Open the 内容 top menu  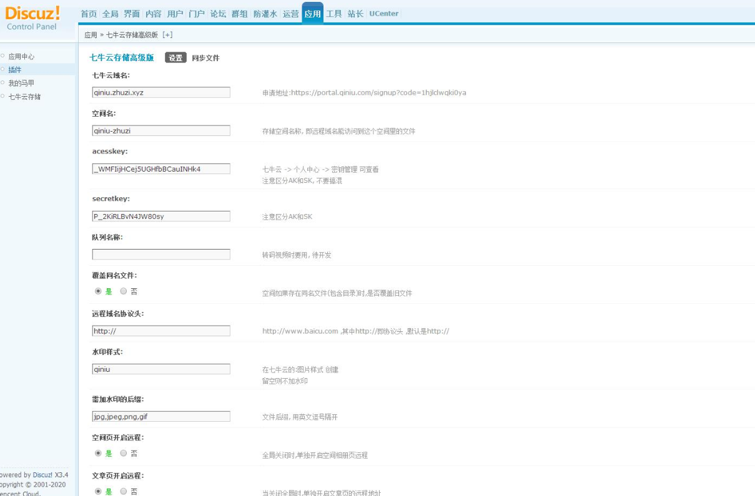click(153, 14)
